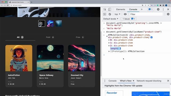Open the Default levels dropdown
Viewport: 171px width, 96px height.
point(111,19)
